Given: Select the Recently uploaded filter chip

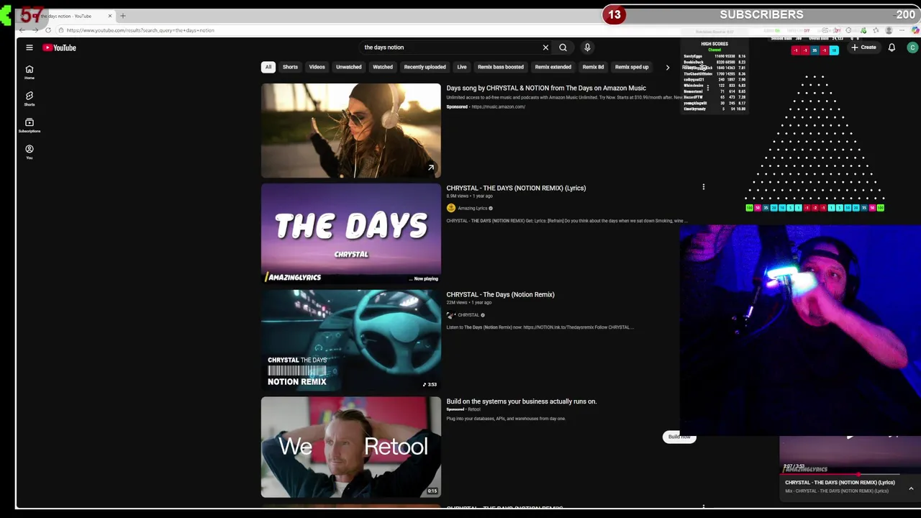Looking at the screenshot, I should pyautogui.click(x=425, y=67).
